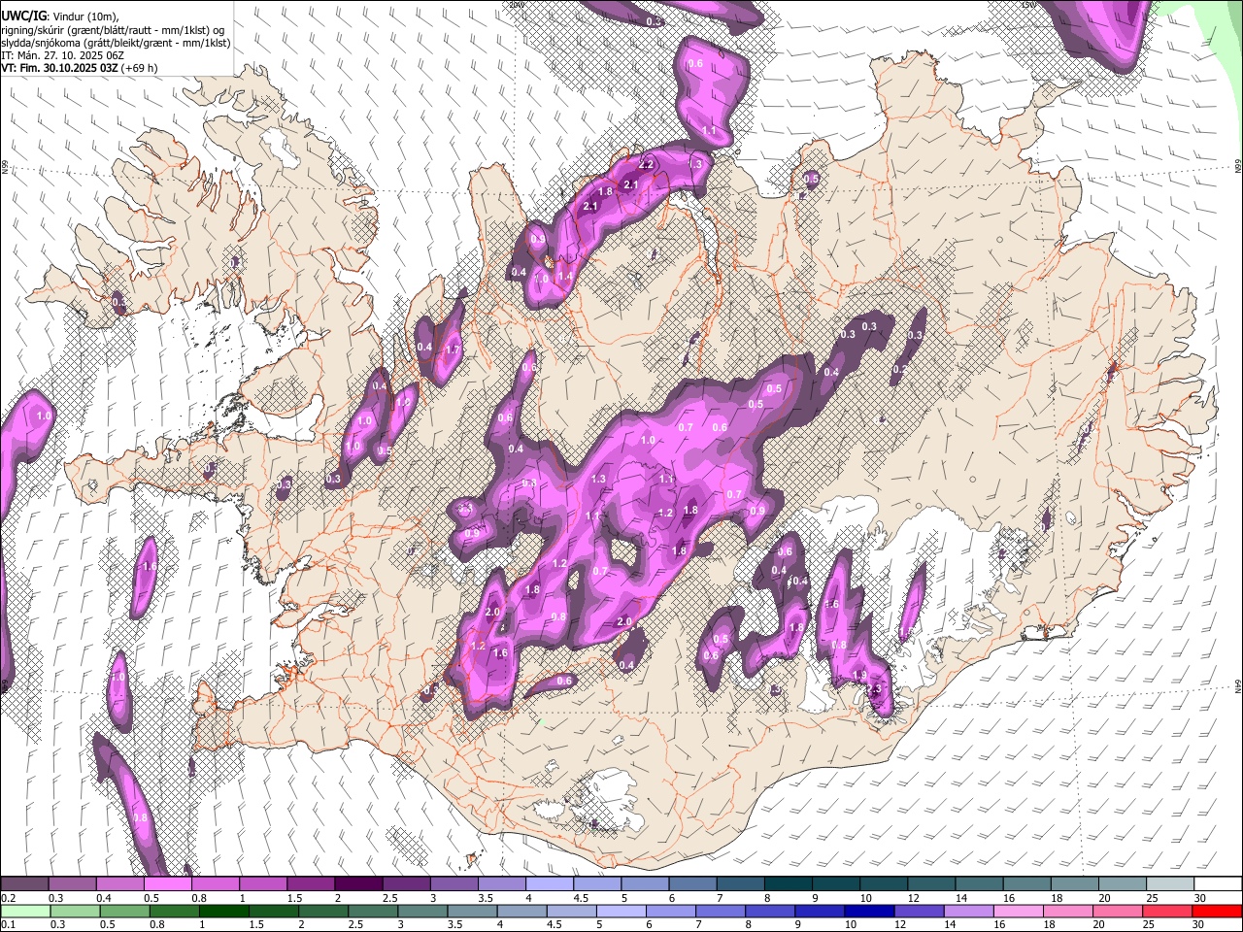
Task: Click the "2.3" precipitation value on the map
Action: point(874,689)
